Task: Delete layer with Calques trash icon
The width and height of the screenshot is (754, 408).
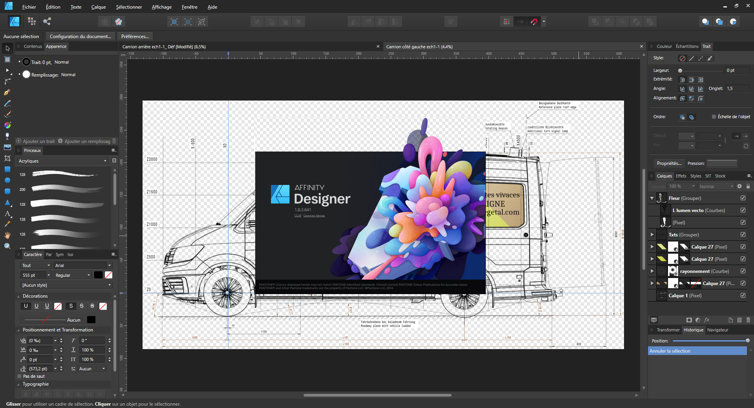Action: [748, 320]
